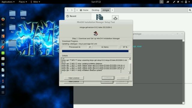Launch the orange Burp Suite dock icon
The height and width of the screenshot is (108, 192).
click(x=3, y=36)
